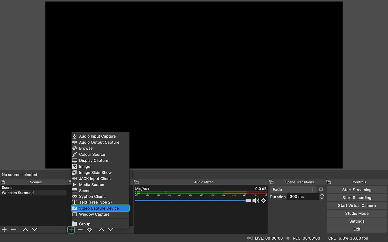Screen dimensions: 388x242
Task: Click the picture icon beside Image
Action: (x=75, y=166)
